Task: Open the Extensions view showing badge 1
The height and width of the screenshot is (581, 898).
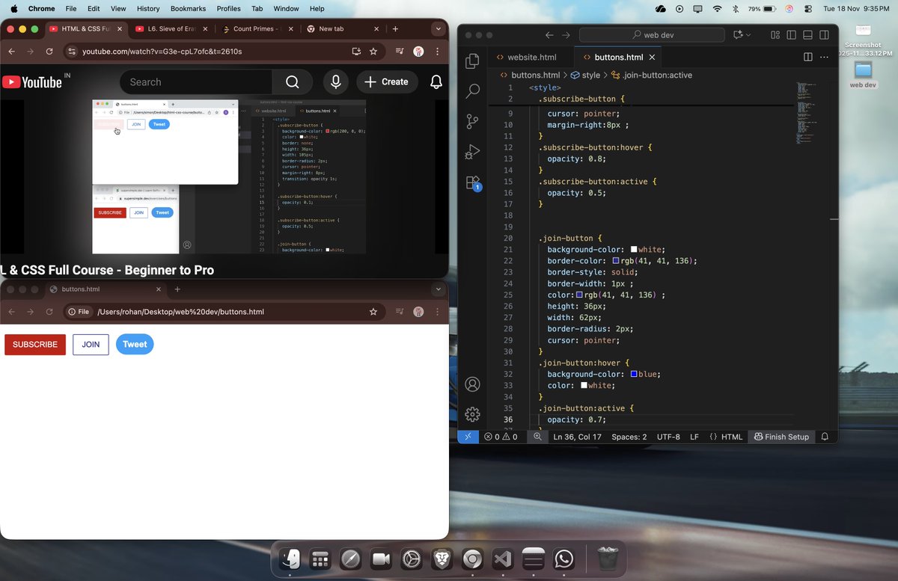Action: (x=472, y=182)
